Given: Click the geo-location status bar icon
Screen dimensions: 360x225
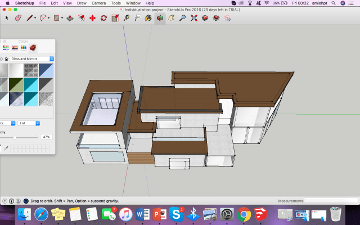Looking at the screenshot, I should pyautogui.click(x=4, y=201).
